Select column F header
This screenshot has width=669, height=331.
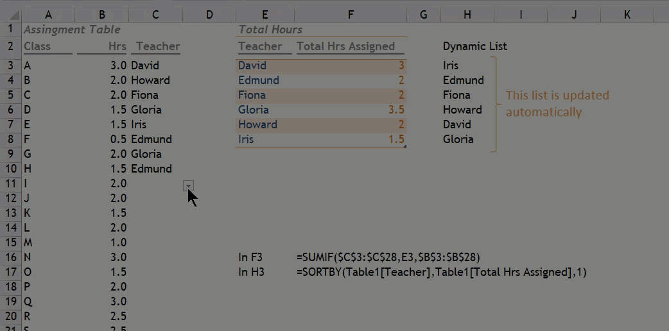(350, 14)
